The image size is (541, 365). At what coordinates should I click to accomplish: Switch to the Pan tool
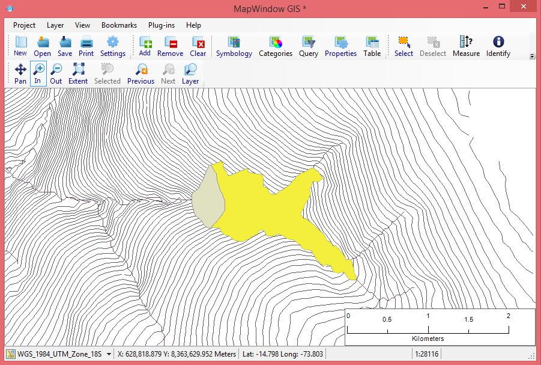[20, 73]
